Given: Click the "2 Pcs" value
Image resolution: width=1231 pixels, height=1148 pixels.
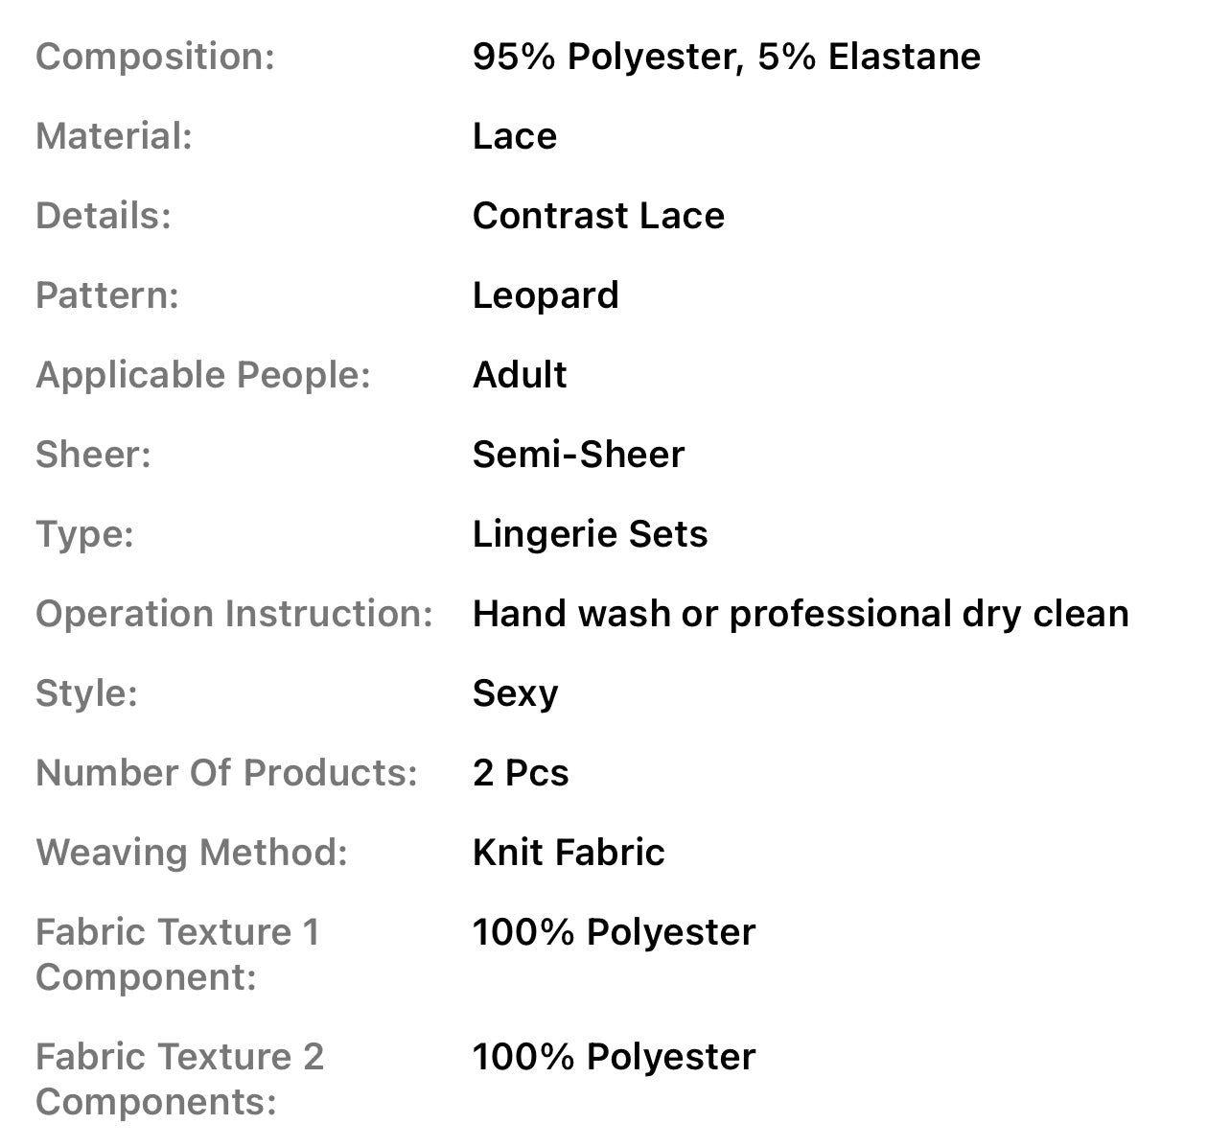Looking at the screenshot, I should (521, 773).
